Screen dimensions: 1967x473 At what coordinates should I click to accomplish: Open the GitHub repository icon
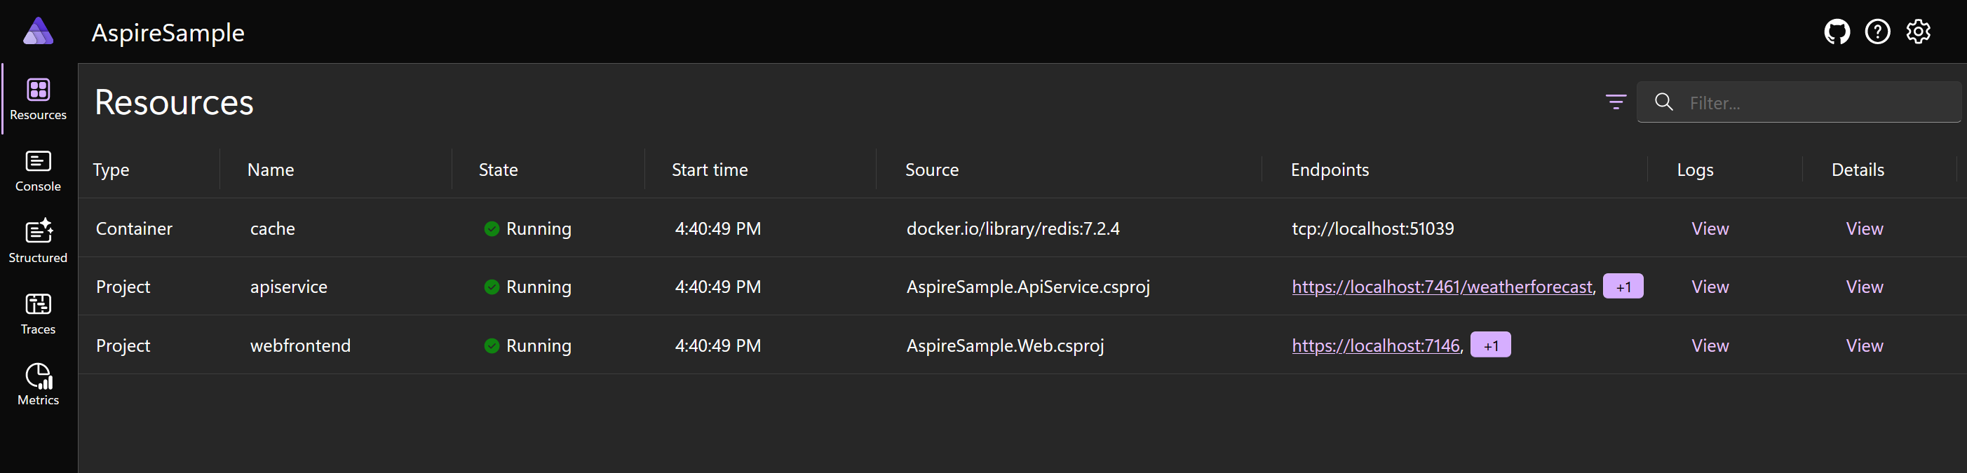pyautogui.click(x=1837, y=32)
